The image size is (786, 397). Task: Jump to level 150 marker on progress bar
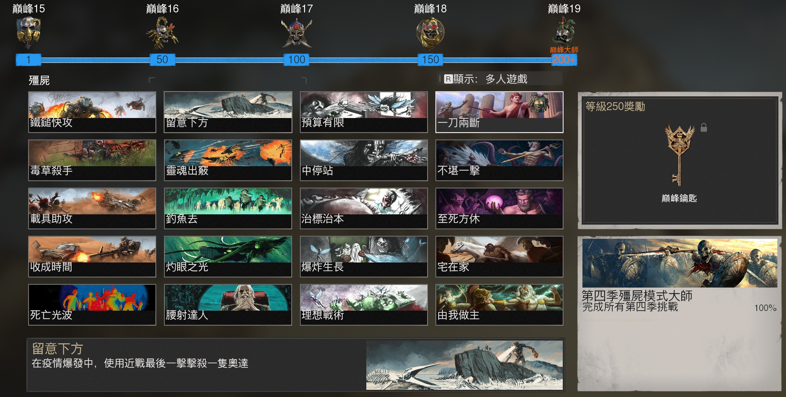pyautogui.click(x=430, y=60)
